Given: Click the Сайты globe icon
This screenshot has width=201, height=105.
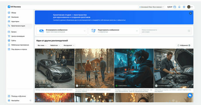Looking at the screenshot, I should pos(9,40).
